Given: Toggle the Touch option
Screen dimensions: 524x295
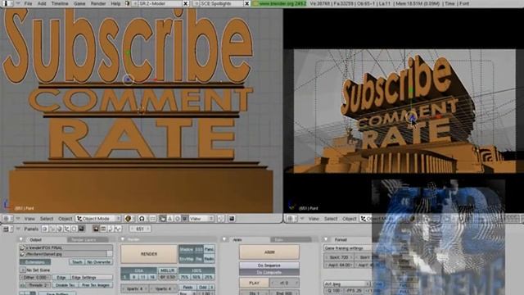Looking at the screenshot, I should (x=77, y=262).
